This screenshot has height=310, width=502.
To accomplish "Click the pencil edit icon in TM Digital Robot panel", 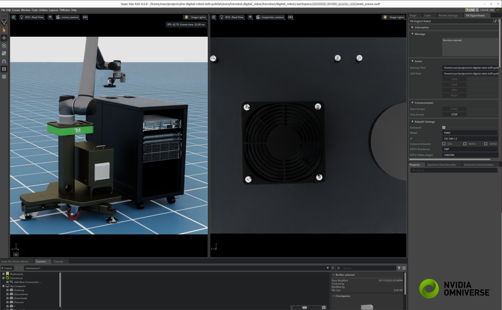I will tap(495, 21).
